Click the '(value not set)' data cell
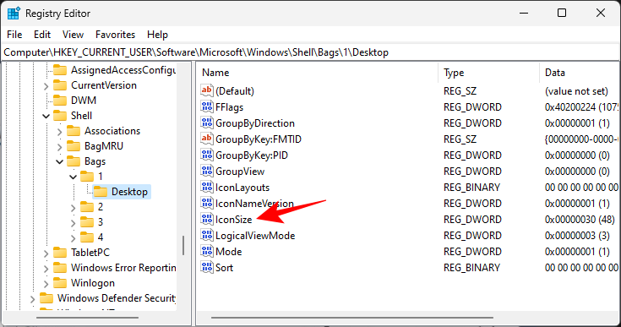The height and width of the screenshot is (327, 621). 576,91
